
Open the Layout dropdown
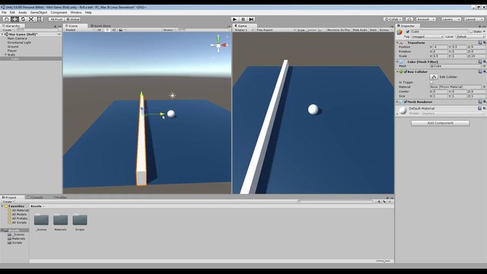point(474,19)
